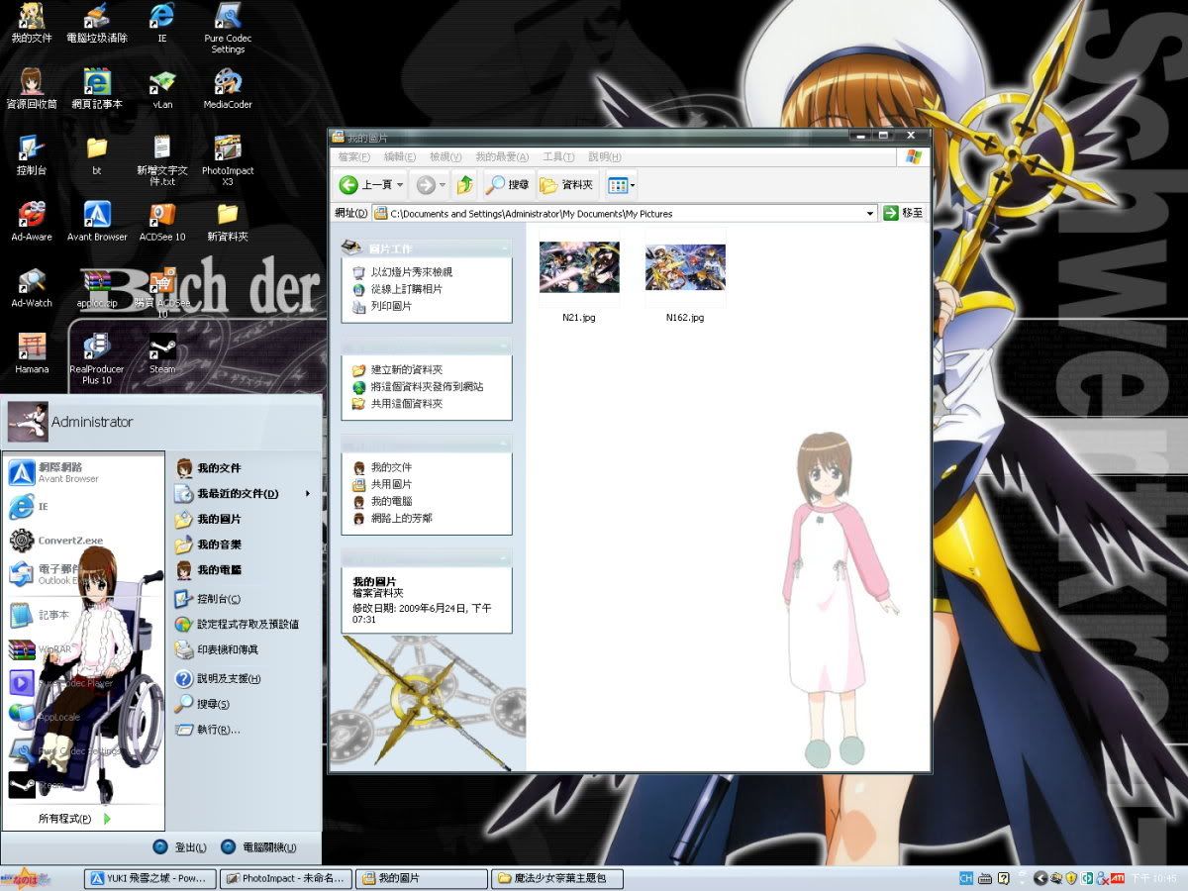The image size is (1188, 891).
Task: Switch to 魔法少女奈葉主題包 taskbar button
Action: pyautogui.click(x=559, y=878)
